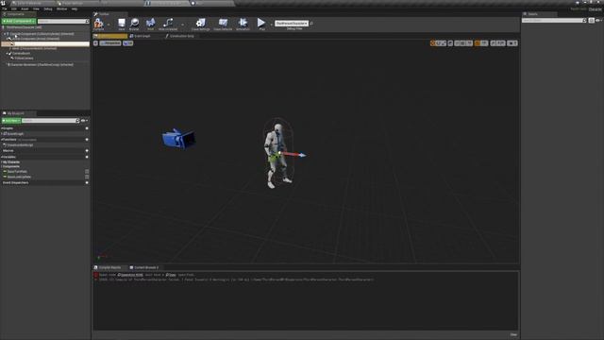Add a new graph with Graphs plus
The image size is (604, 340).
[x=87, y=128]
